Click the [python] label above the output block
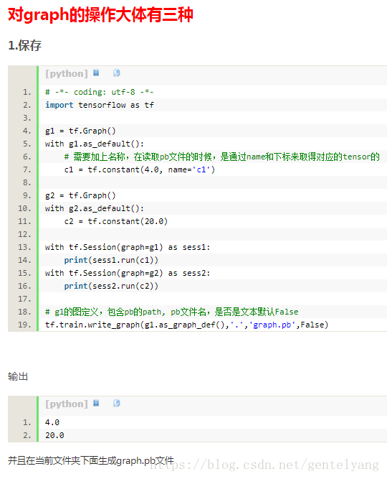The width and height of the screenshot is (387, 479). pyautogui.click(x=67, y=404)
